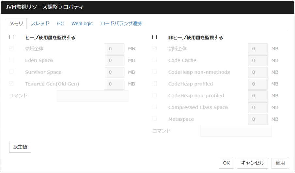This screenshot has height=173, width=295.
Task: Toggle the Code Cache checkbox
Action: (x=155, y=60)
